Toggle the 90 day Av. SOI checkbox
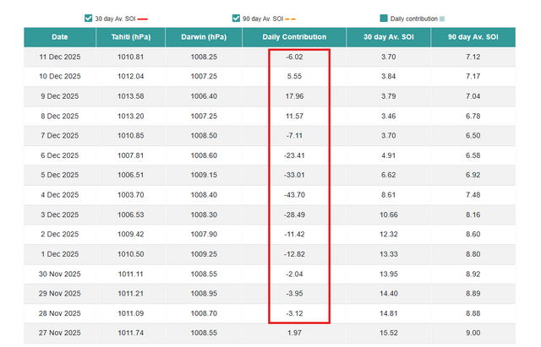The height and width of the screenshot is (347, 541). point(237,18)
